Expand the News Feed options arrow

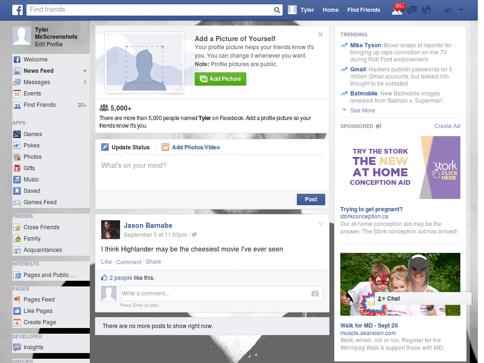84,70
